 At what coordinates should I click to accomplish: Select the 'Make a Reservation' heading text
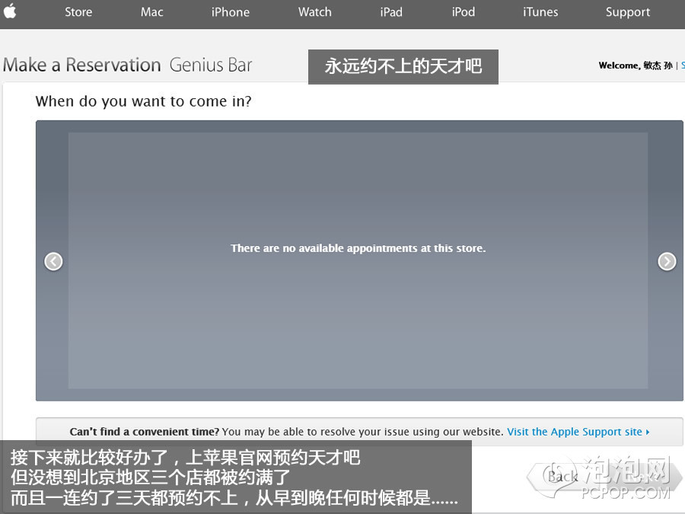point(81,65)
